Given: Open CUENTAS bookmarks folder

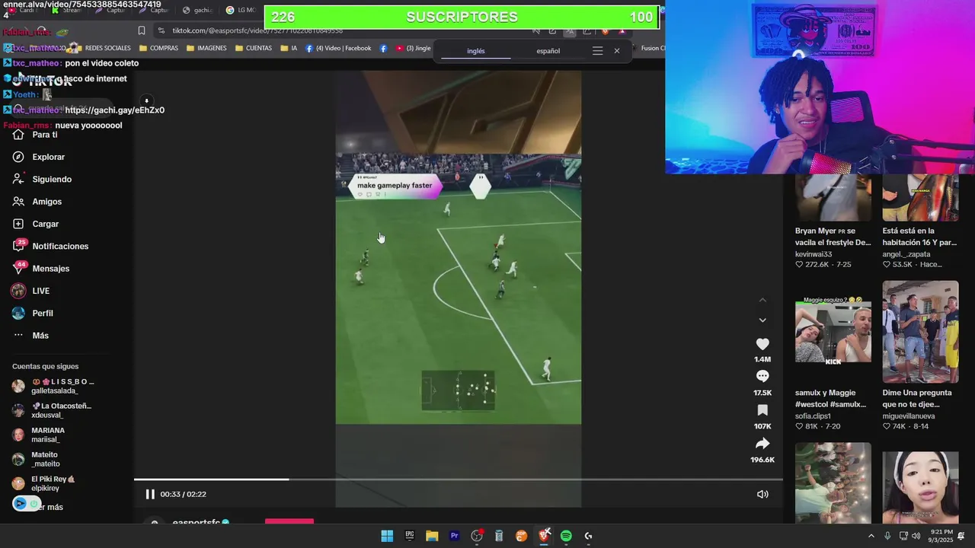Looking at the screenshot, I should [254, 48].
